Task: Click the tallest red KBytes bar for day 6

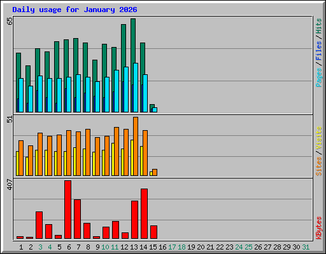Action: tap(68, 210)
